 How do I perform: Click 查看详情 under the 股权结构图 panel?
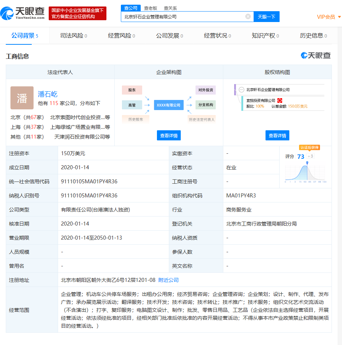[277, 135]
